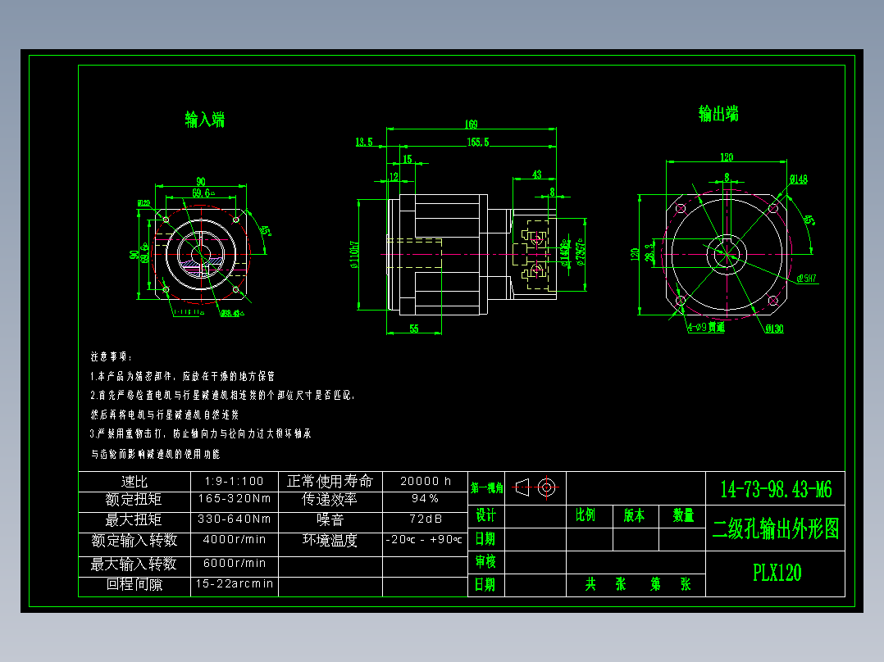Select the 输入端 input end view
The width and height of the screenshot is (884, 662).
click(203, 254)
